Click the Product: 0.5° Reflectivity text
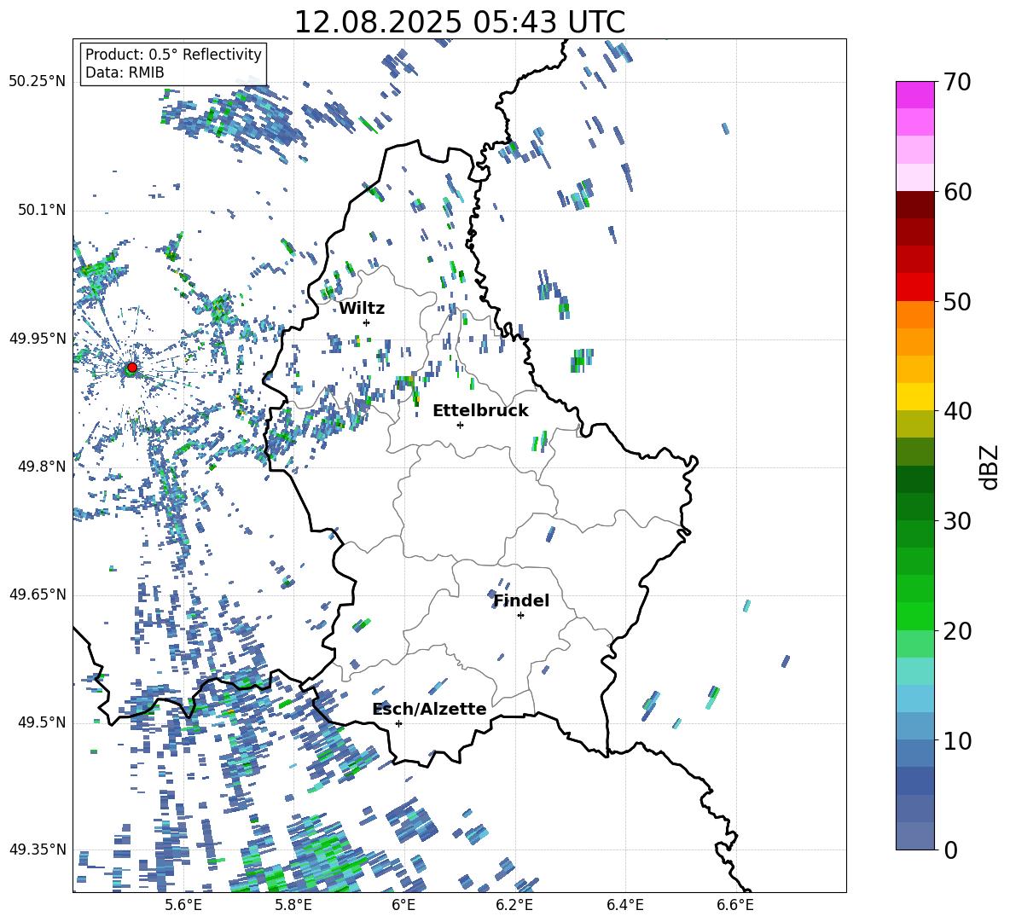 point(173,55)
